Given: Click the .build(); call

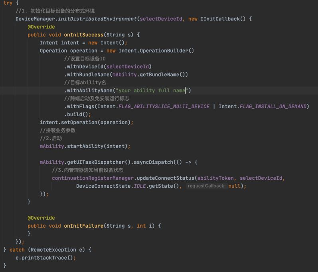Looking at the screenshot, I should (x=77, y=115).
